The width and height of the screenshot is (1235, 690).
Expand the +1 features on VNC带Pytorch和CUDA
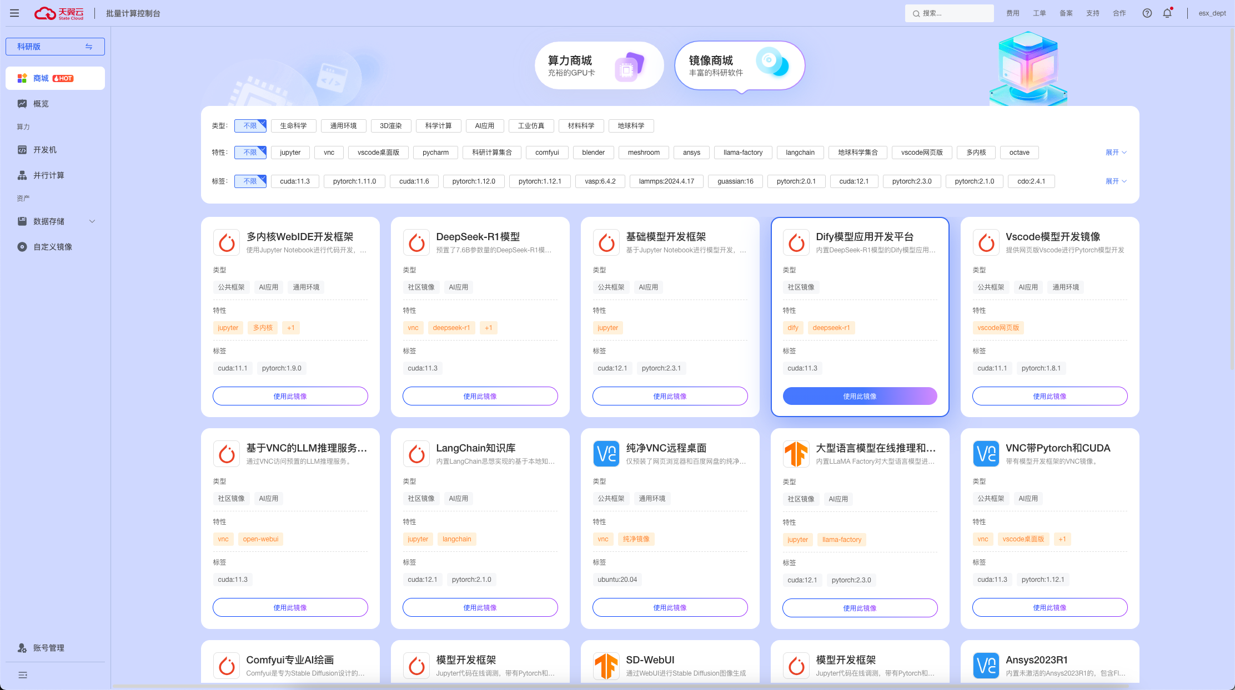coord(1062,539)
